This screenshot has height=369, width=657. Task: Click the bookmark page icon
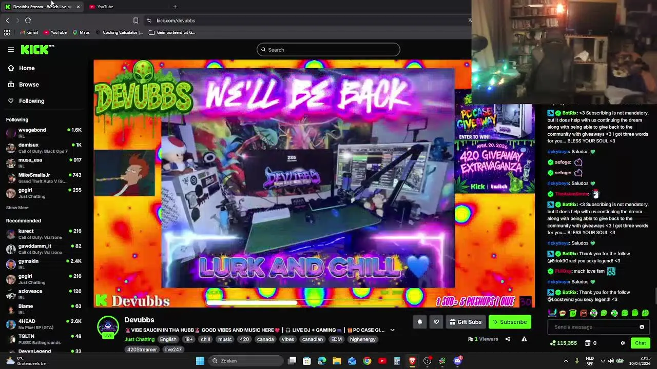136,20
